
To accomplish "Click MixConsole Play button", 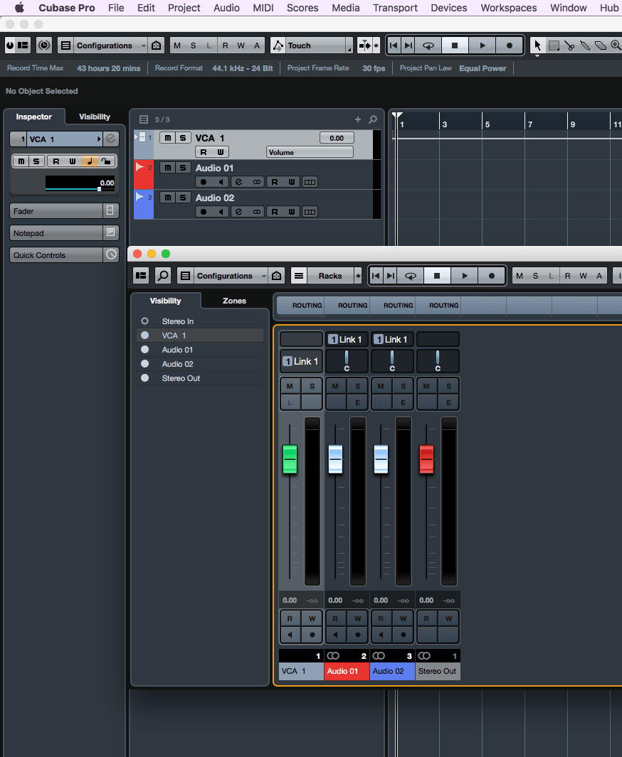I will (x=465, y=276).
